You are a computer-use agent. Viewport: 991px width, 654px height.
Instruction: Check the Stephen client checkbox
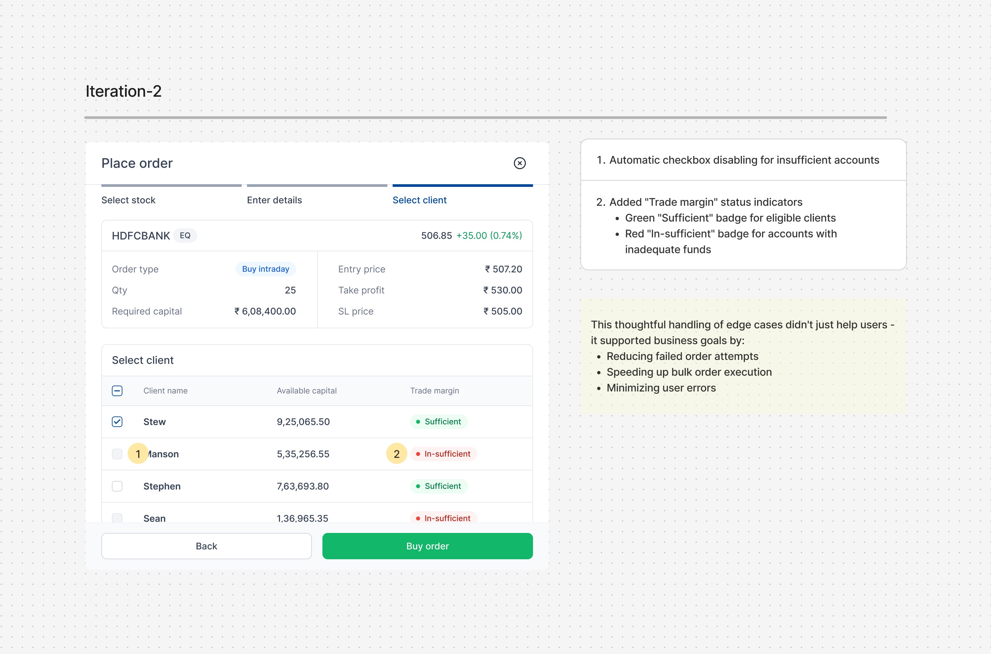pos(117,486)
